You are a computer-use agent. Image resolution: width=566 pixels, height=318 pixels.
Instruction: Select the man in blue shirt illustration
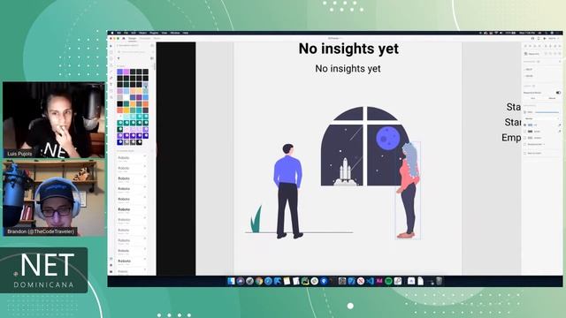(x=288, y=191)
